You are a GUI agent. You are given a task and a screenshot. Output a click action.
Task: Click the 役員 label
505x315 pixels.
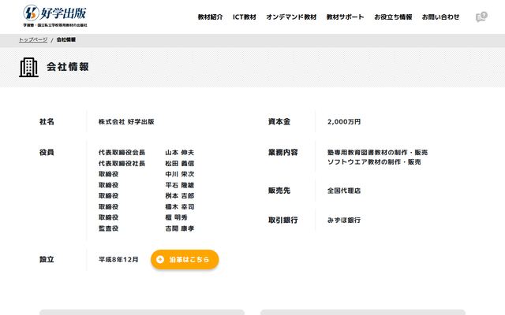tap(47, 152)
